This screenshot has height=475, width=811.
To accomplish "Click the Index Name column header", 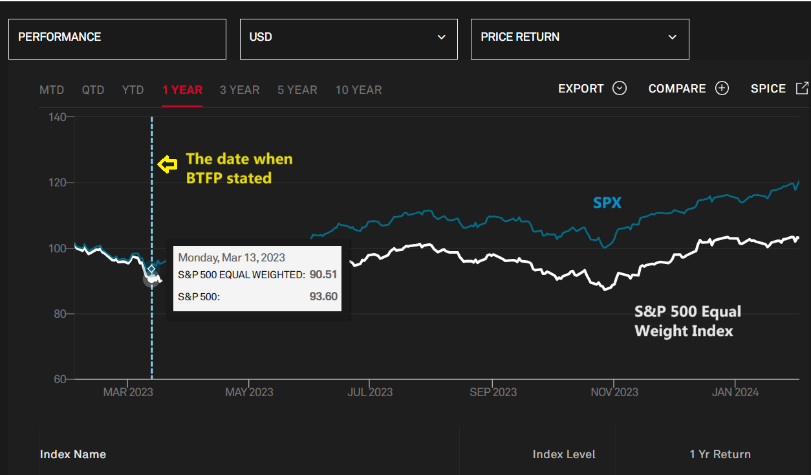I will click(73, 454).
